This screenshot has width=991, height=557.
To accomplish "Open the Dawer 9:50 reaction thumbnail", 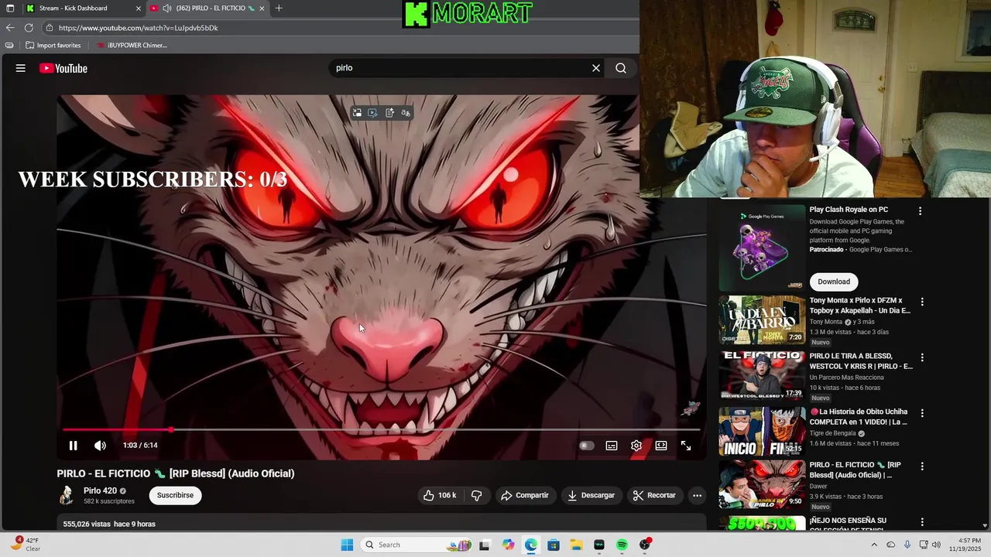I will point(762,484).
